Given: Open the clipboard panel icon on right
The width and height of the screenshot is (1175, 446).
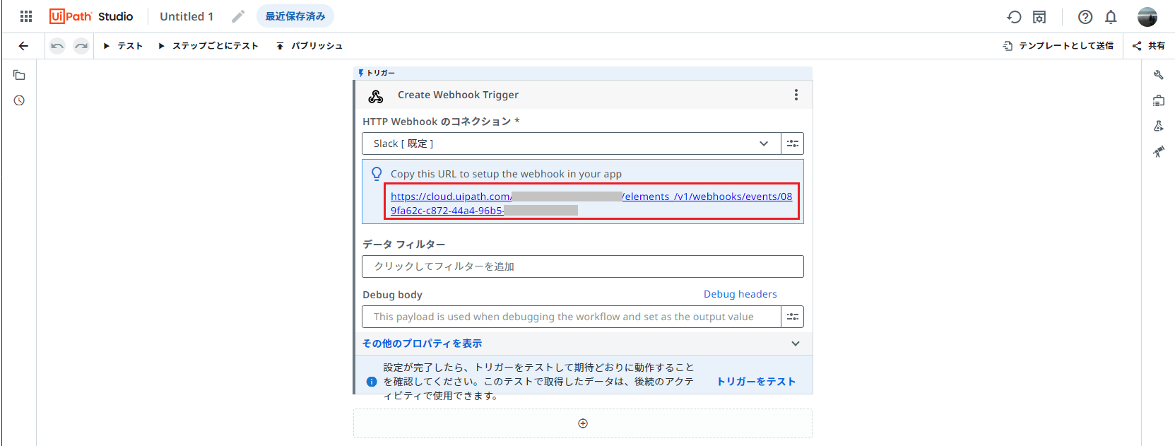Looking at the screenshot, I should pos(1159,100).
